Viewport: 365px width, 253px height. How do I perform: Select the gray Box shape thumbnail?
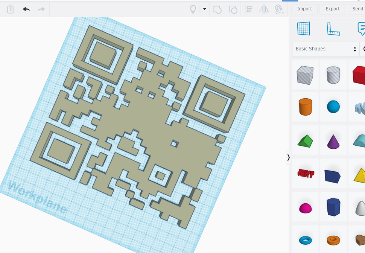pos(305,75)
